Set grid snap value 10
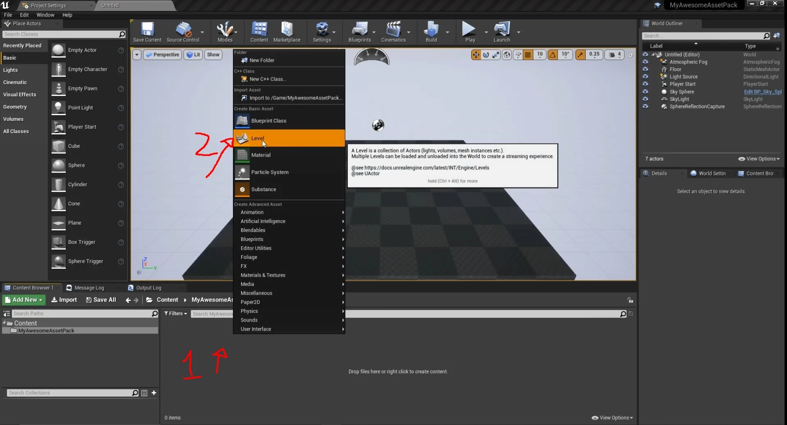Viewport: 787px width, 425px height. click(x=540, y=55)
